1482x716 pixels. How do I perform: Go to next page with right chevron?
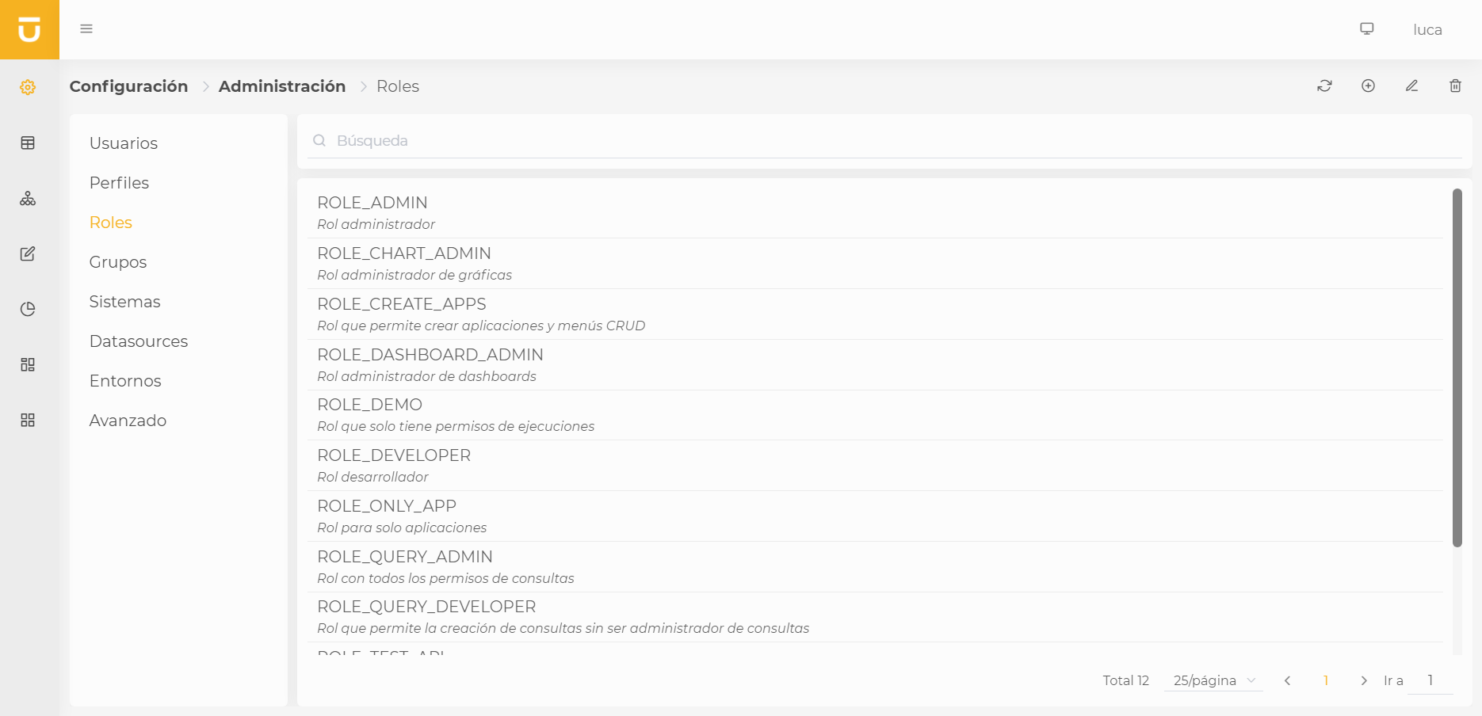pyautogui.click(x=1364, y=680)
